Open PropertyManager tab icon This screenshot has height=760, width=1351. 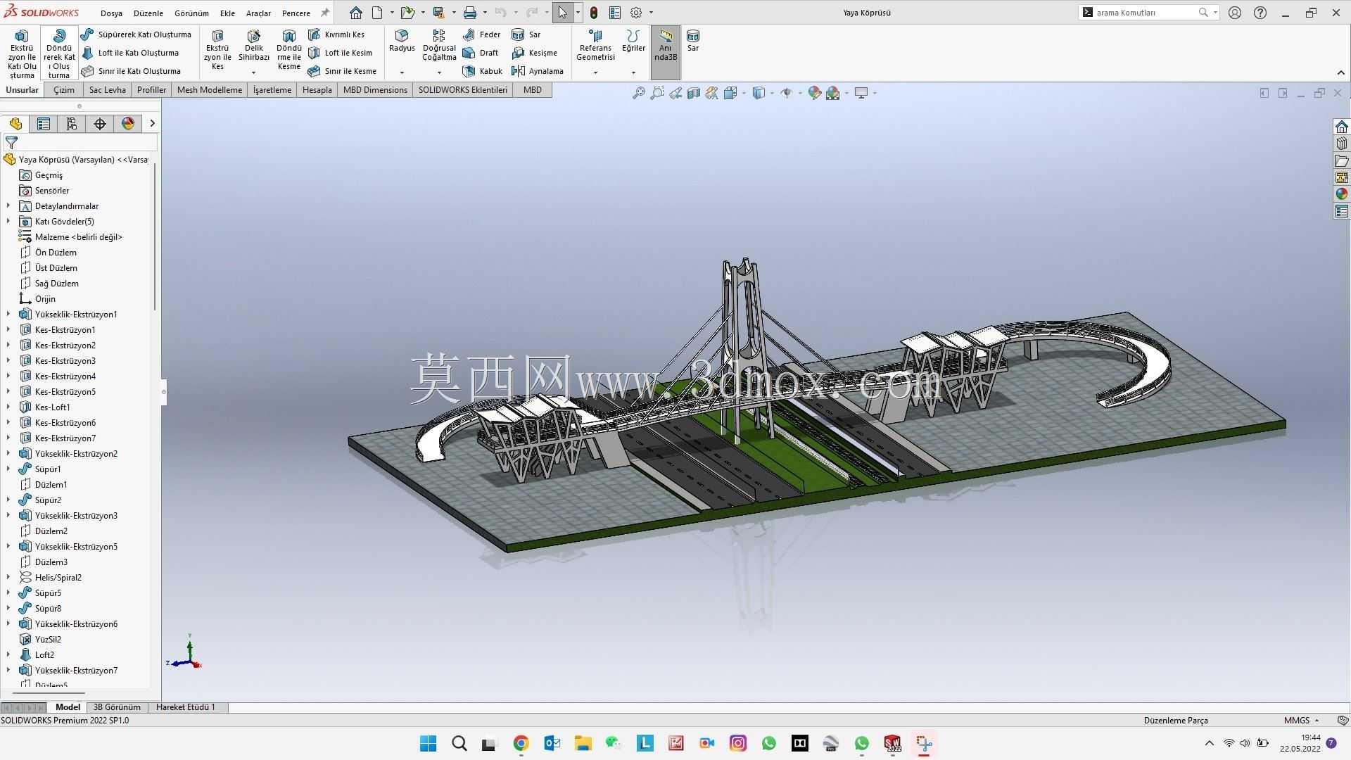pyautogui.click(x=44, y=124)
